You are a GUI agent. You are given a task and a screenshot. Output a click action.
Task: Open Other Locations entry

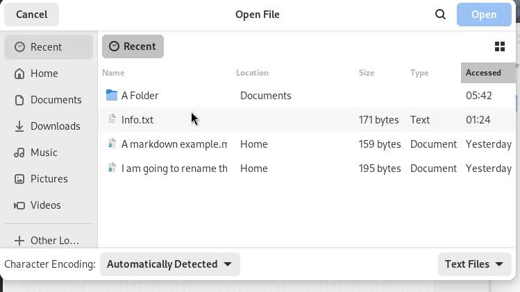point(49,240)
